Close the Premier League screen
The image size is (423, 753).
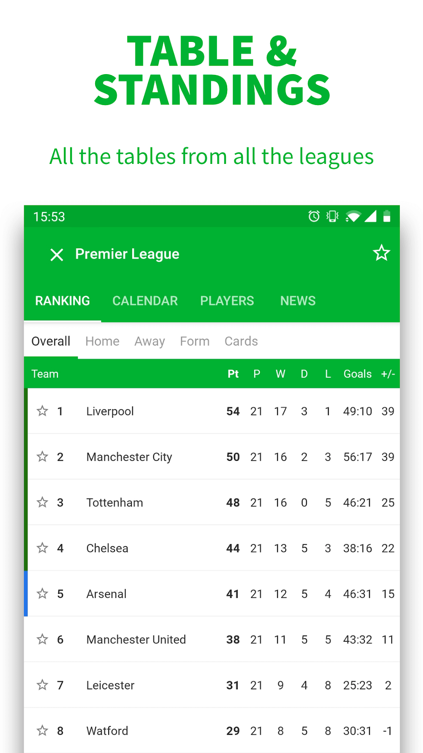(x=57, y=255)
